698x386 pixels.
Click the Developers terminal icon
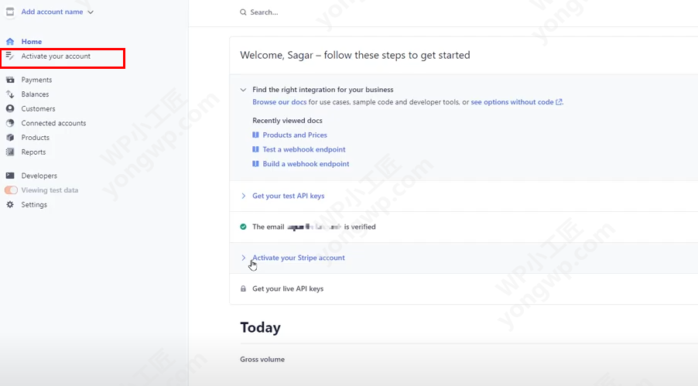(x=10, y=176)
